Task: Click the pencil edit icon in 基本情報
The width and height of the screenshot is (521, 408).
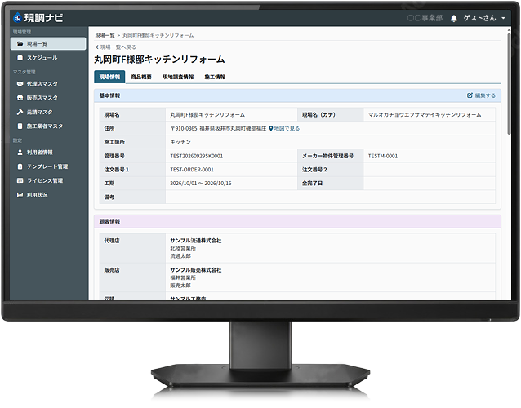Action: pyautogui.click(x=470, y=95)
